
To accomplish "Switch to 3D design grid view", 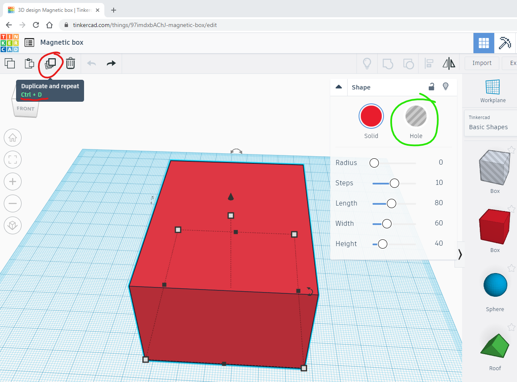I will click(484, 43).
